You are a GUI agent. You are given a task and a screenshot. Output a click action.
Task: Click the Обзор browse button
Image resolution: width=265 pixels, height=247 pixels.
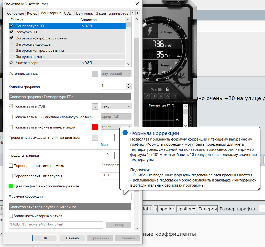pos(119,225)
